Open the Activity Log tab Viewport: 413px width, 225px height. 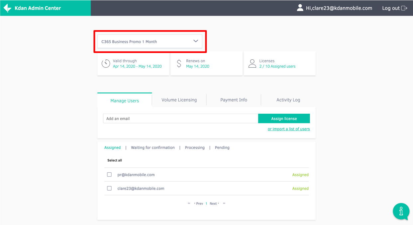coord(288,100)
